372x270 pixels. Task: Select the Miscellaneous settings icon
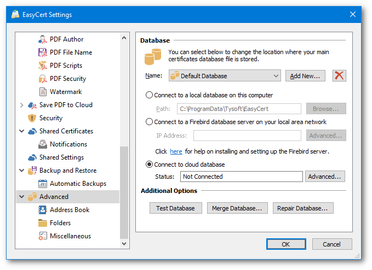(43, 236)
